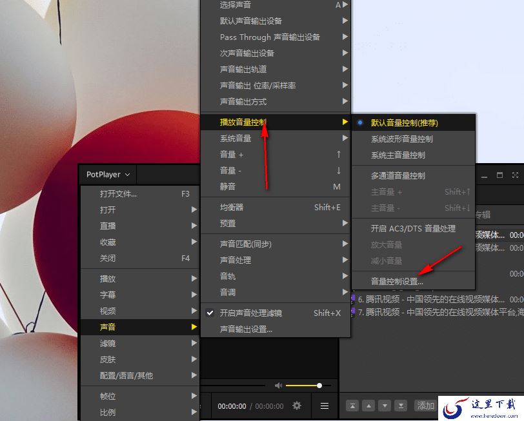
Task: Move playlist item up one
Action: [368, 406]
